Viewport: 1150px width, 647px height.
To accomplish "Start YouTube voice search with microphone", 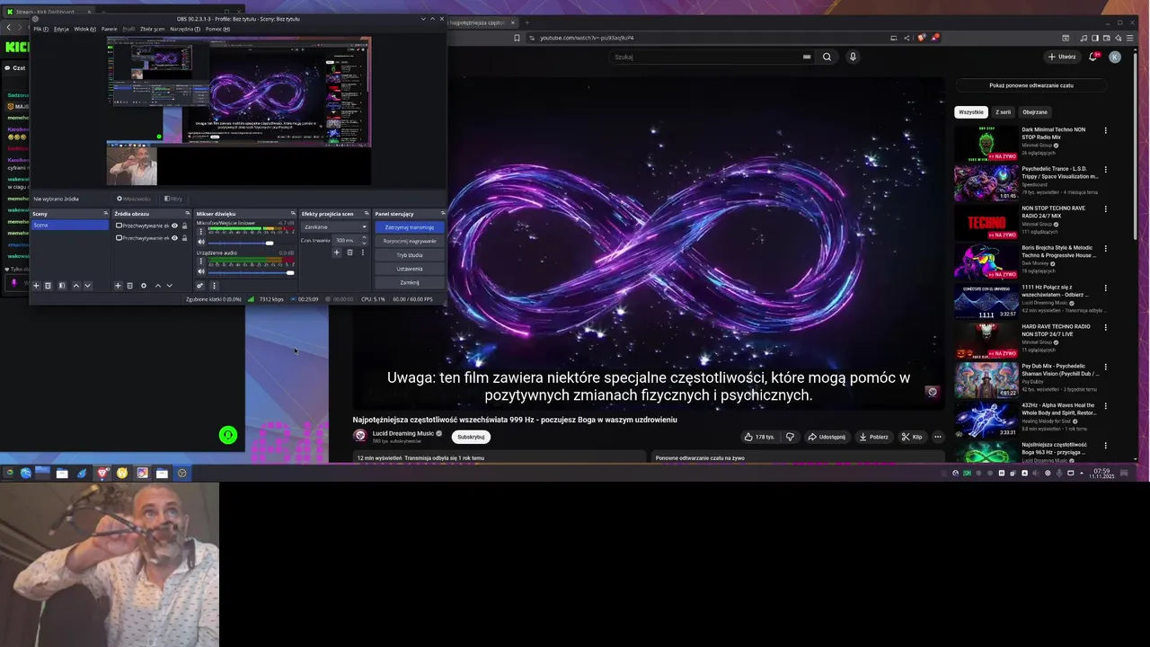I will click(853, 57).
